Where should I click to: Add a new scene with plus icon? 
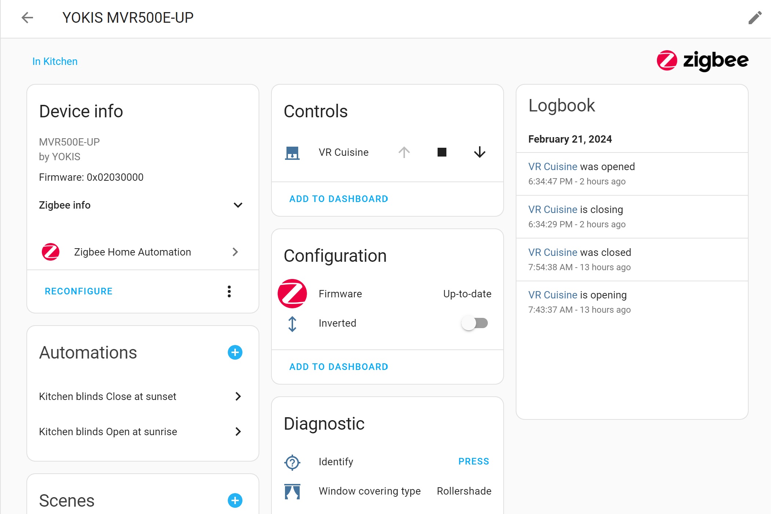click(235, 501)
